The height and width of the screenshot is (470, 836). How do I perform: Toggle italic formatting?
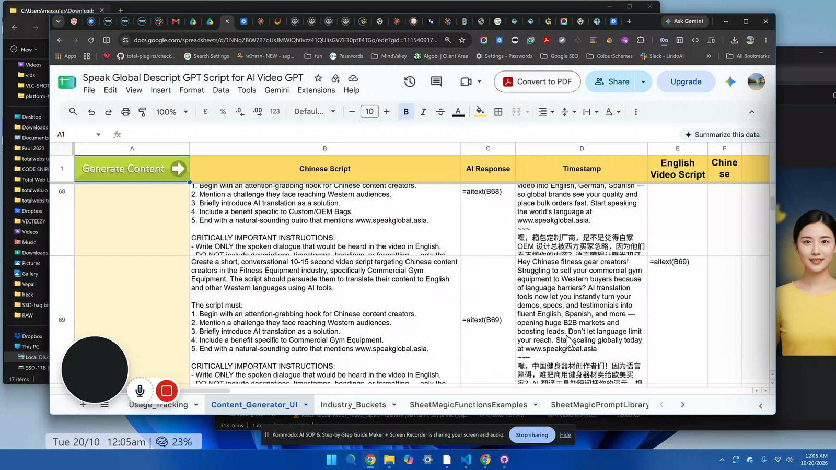[423, 112]
